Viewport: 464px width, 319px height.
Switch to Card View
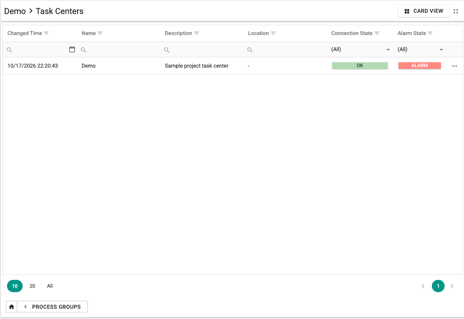424,11
